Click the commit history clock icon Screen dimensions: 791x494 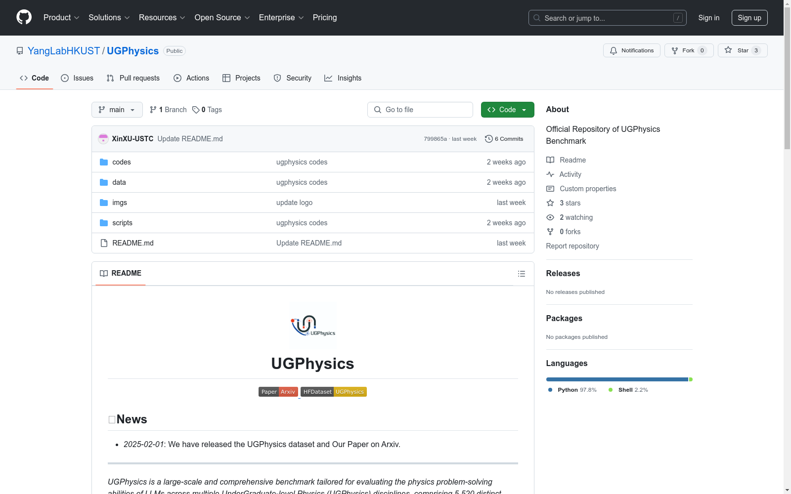tap(489, 139)
